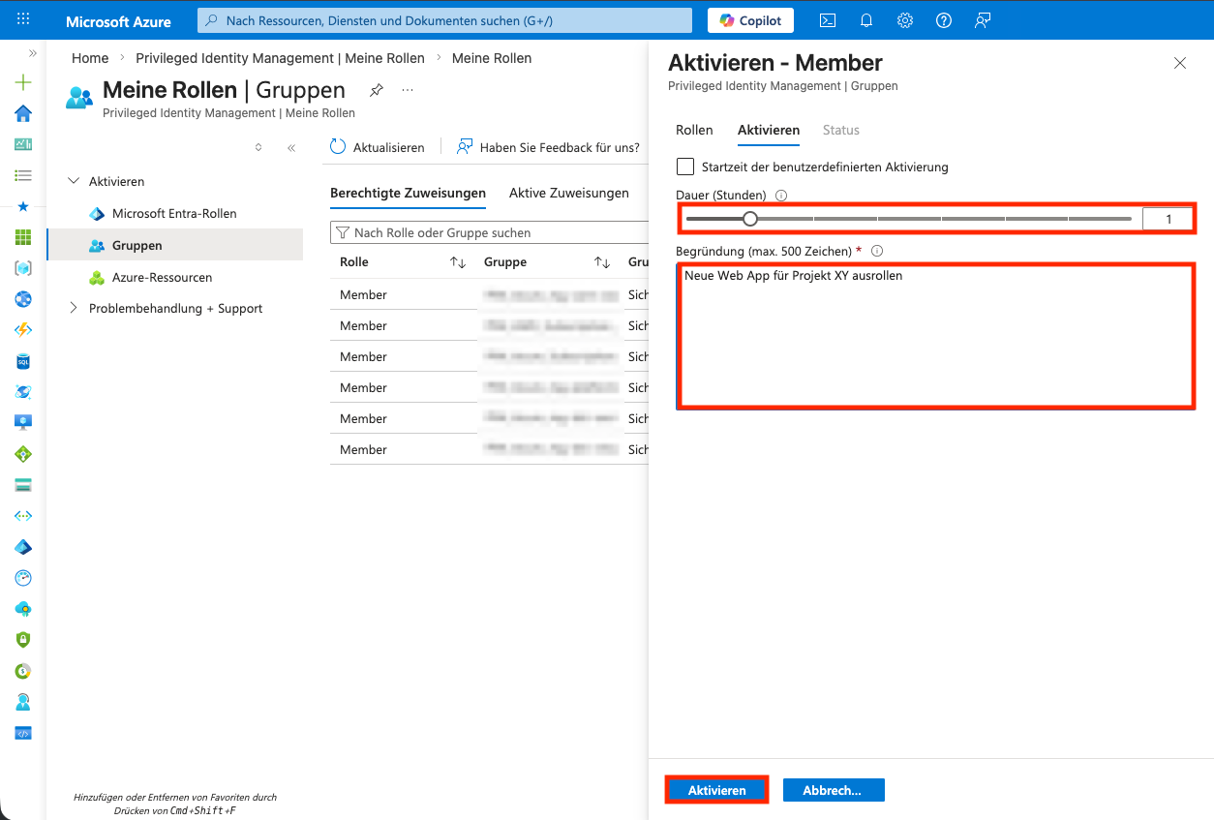Viewport: 1214px width, 820px height.
Task: Enable Startzeit der benutzerdefinierten Aktivierung checkbox
Action: [685, 167]
